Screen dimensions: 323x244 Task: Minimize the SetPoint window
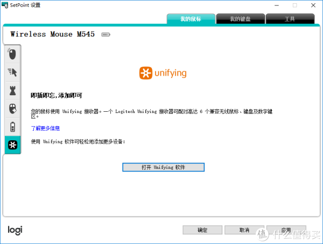point(277,5)
